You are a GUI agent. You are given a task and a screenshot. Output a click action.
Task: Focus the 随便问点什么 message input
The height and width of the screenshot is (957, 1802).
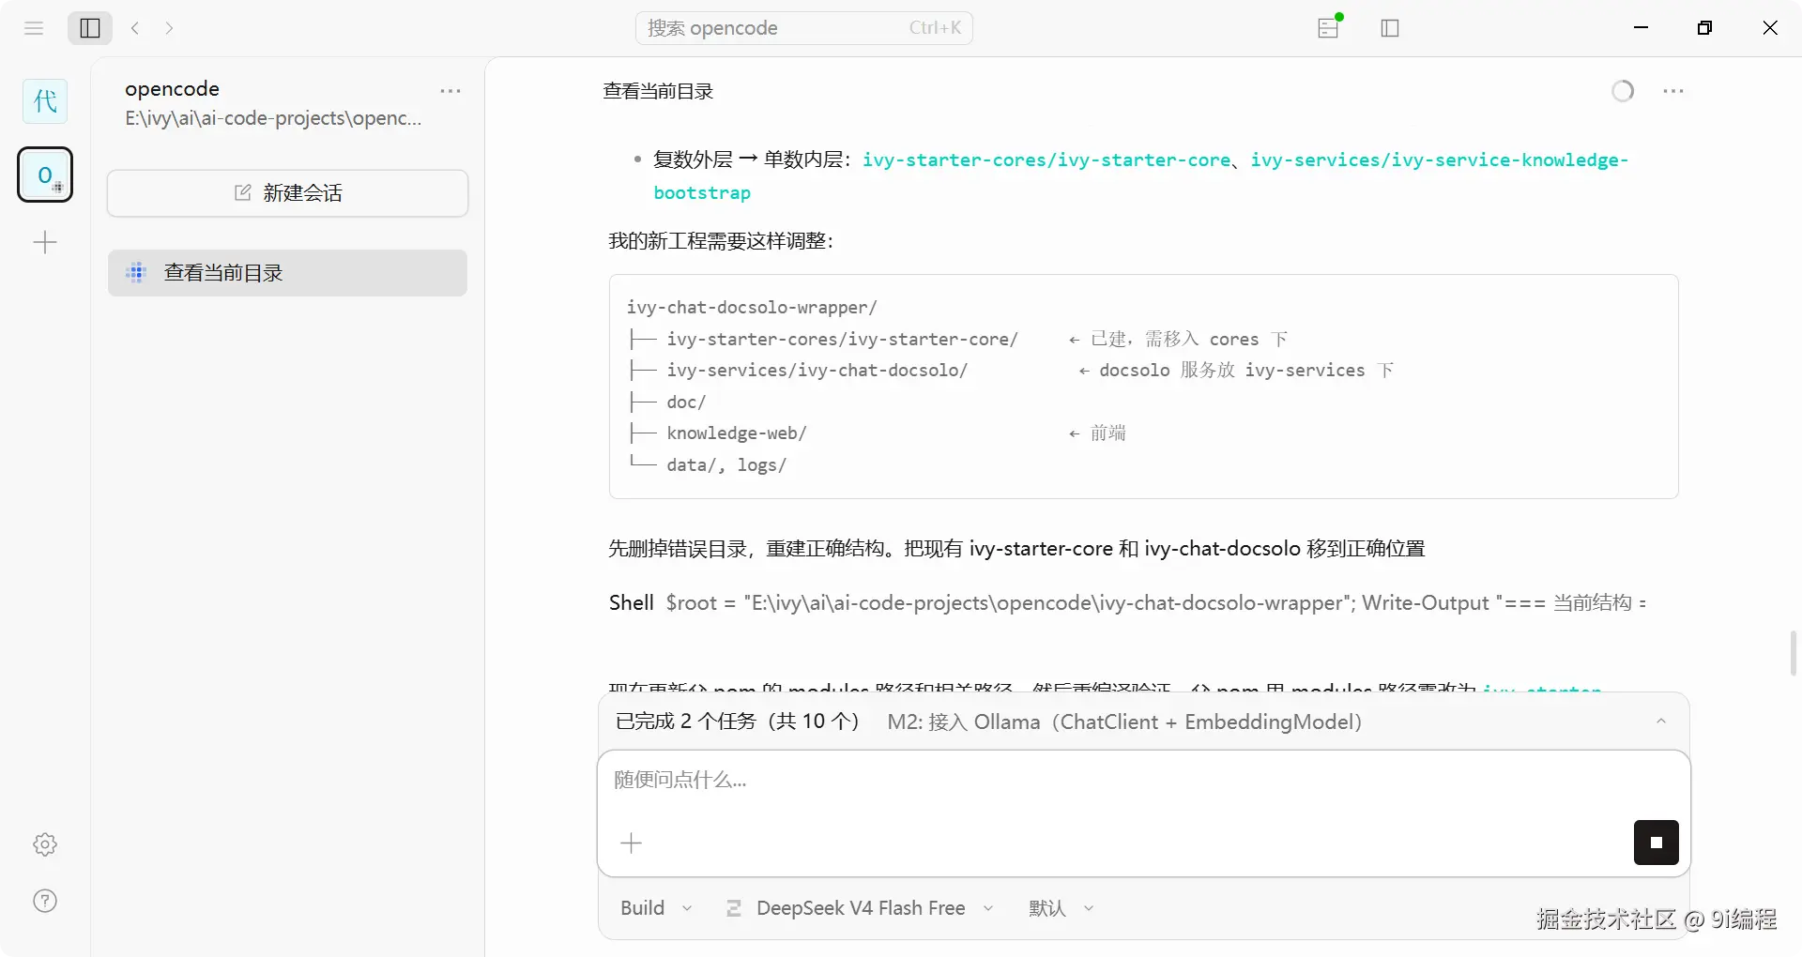(x=1143, y=781)
